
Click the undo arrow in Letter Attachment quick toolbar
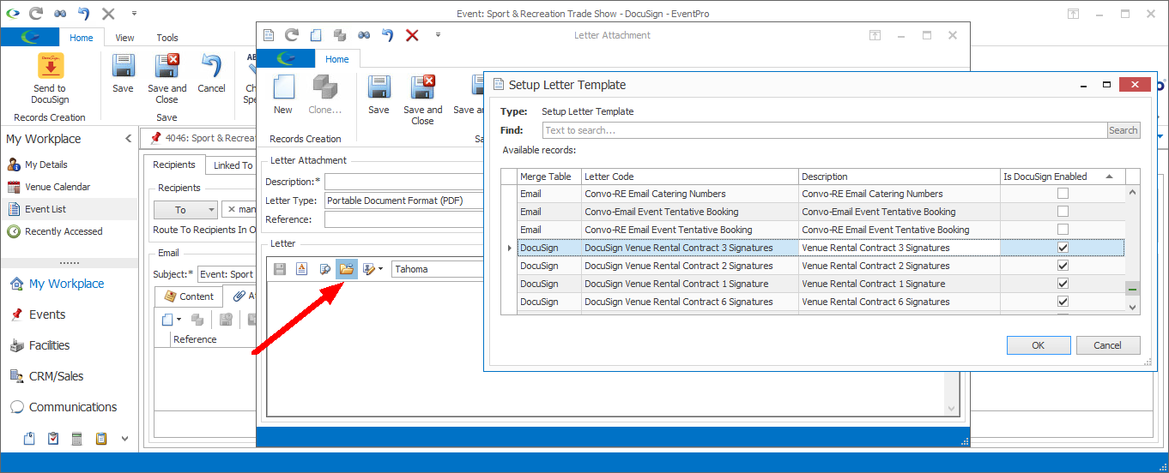pyautogui.click(x=388, y=35)
